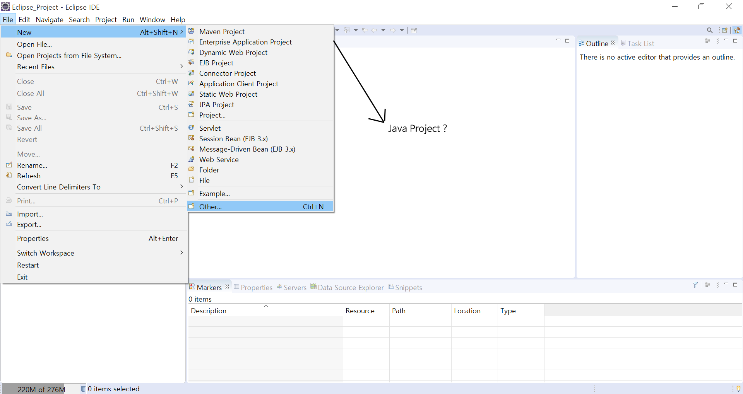This screenshot has width=743, height=394.
Task: Click the Refresh icon in File menu
Action: tap(9, 175)
